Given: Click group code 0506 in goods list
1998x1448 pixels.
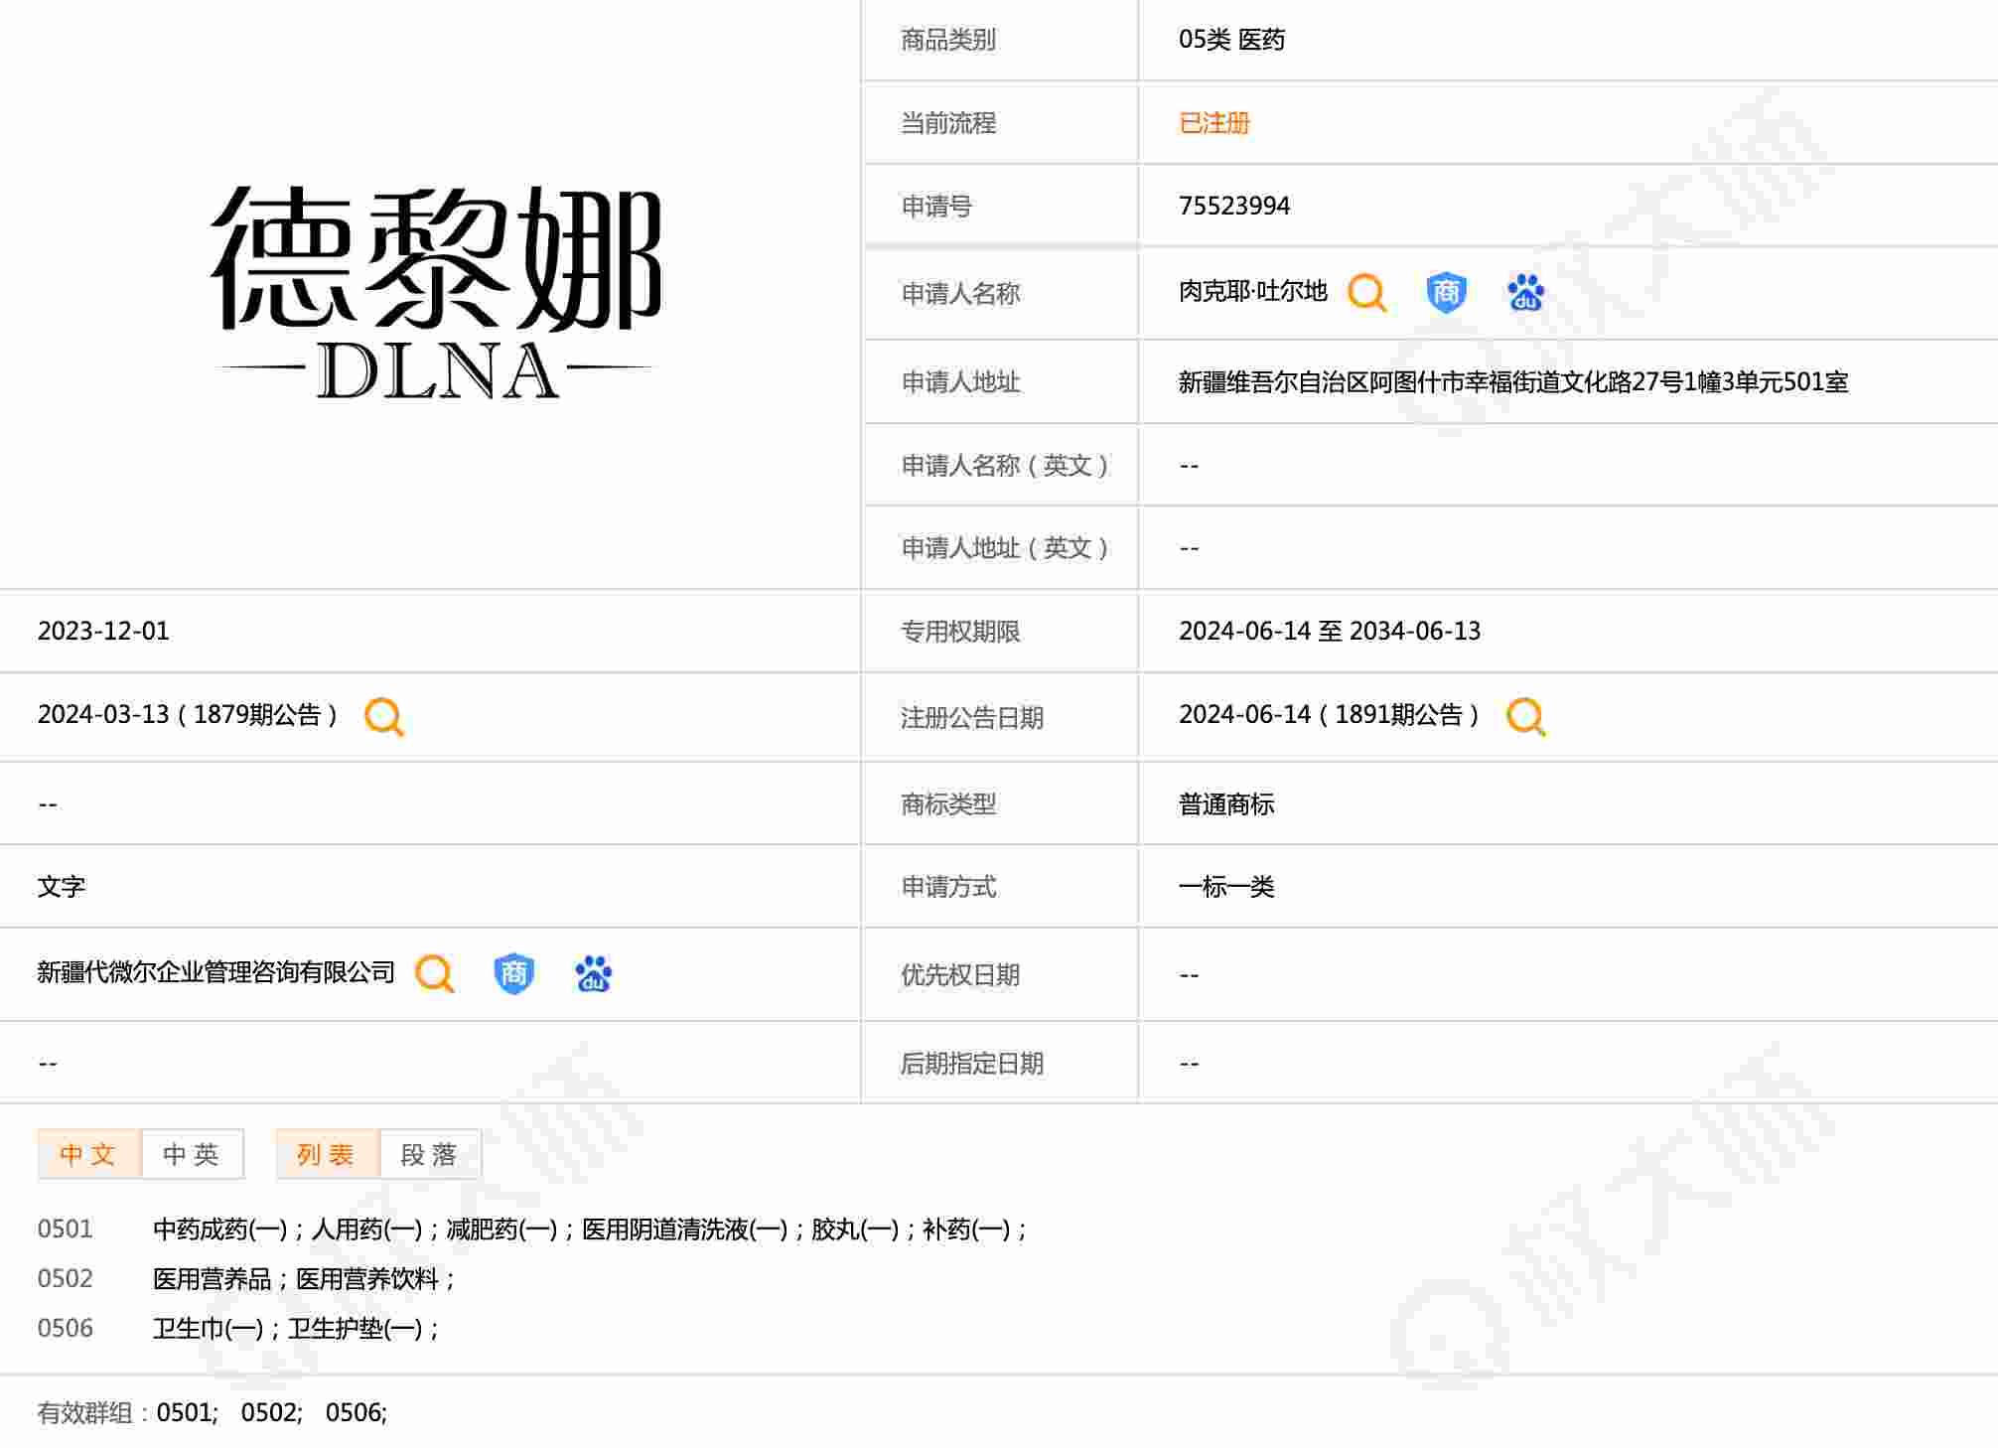Looking at the screenshot, I should (66, 1329).
